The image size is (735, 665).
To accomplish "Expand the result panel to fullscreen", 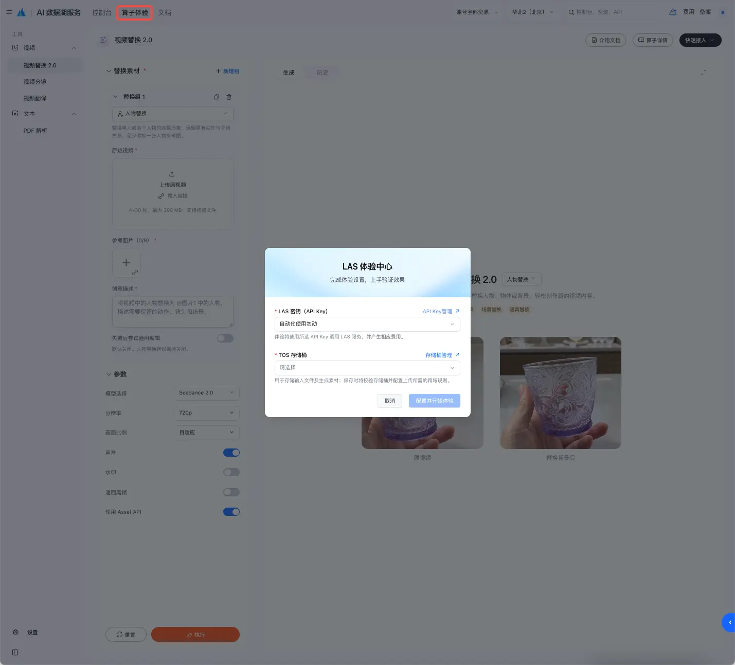I will coord(704,73).
